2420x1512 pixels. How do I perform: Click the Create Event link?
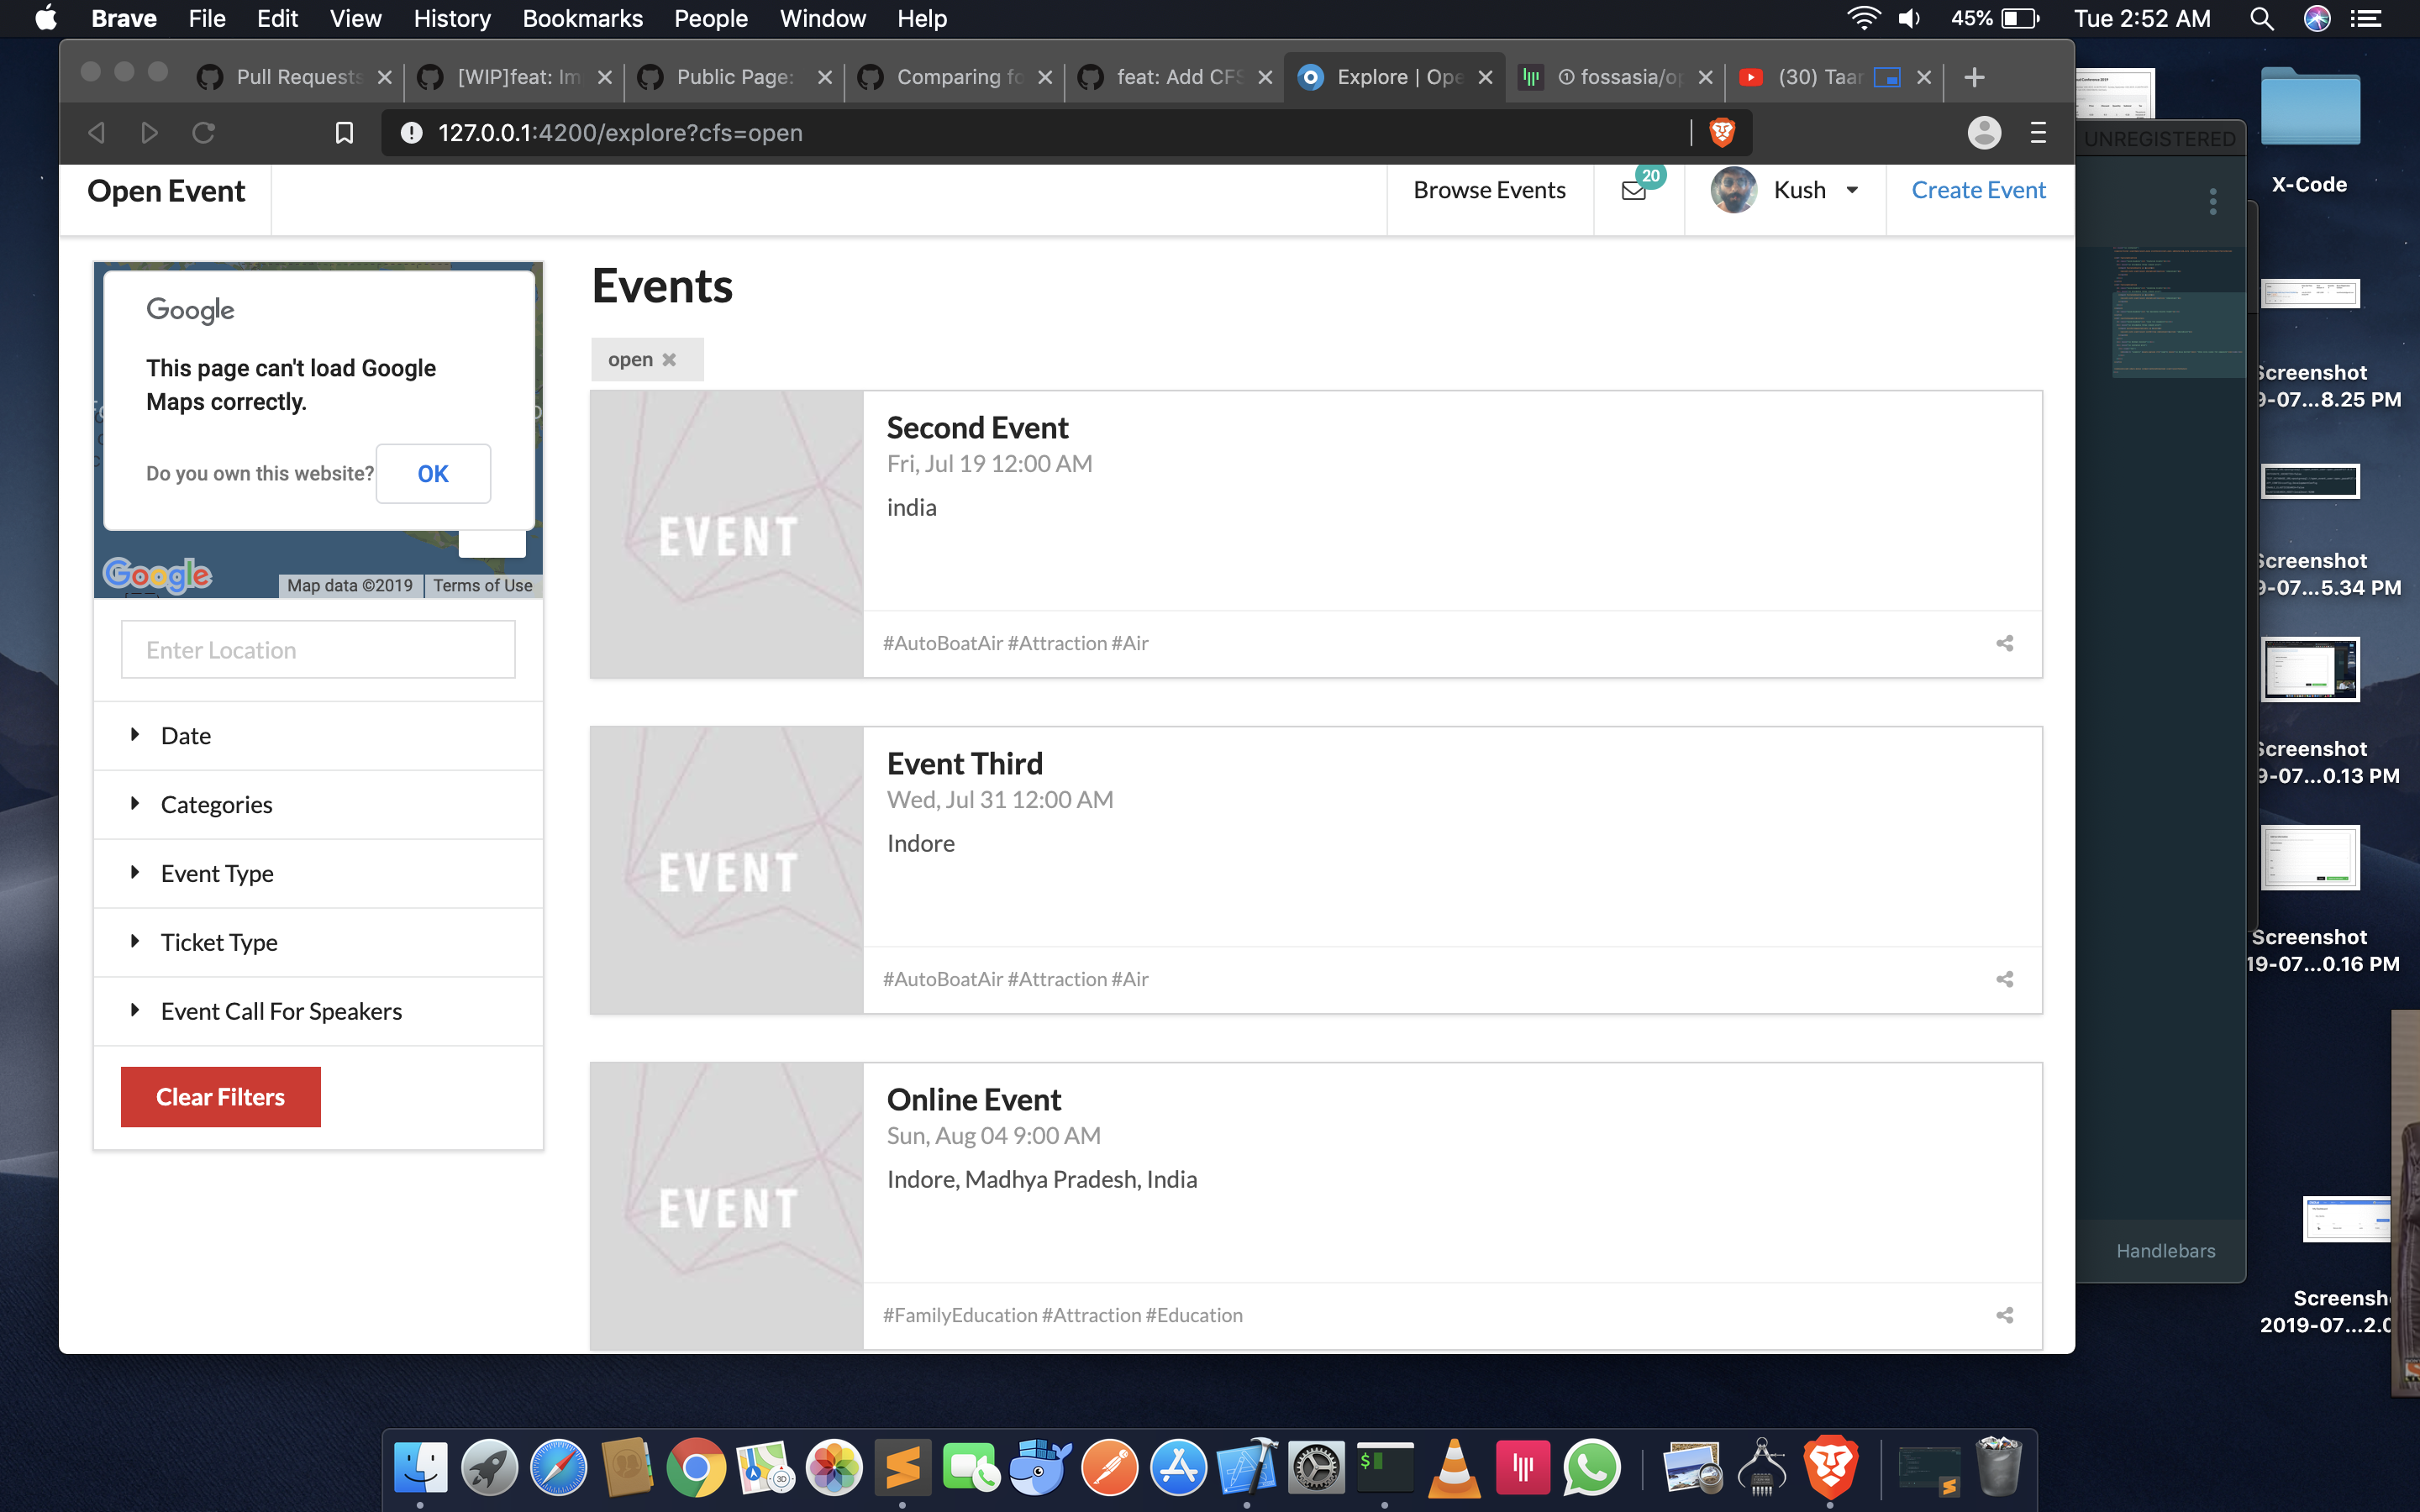1978,190
